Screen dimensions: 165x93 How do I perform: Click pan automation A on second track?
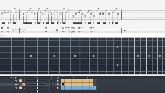tap(54, 84)
